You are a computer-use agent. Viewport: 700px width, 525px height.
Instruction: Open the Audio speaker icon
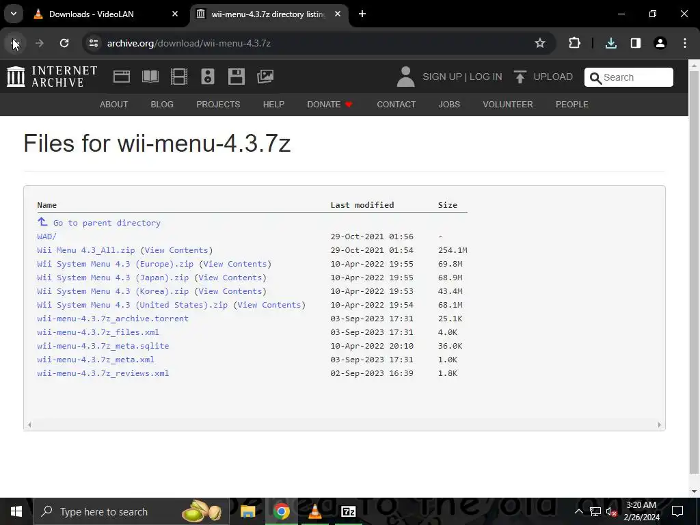pos(208,77)
